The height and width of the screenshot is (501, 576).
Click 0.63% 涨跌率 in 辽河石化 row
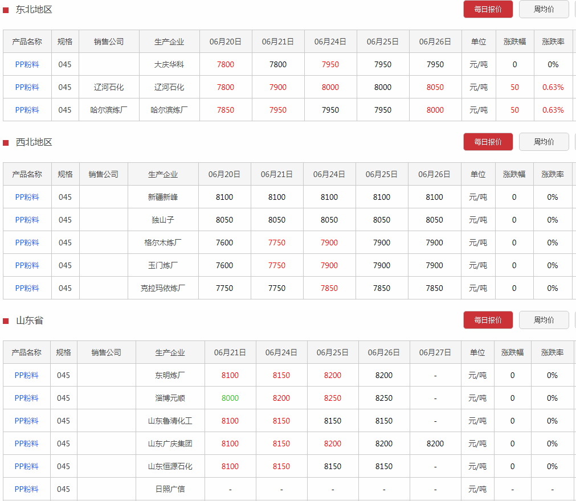pyautogui.click(x=553, y=87)
